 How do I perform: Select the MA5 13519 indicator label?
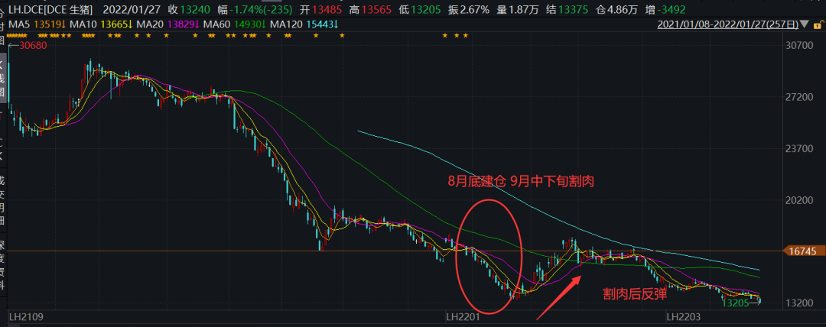37,24
